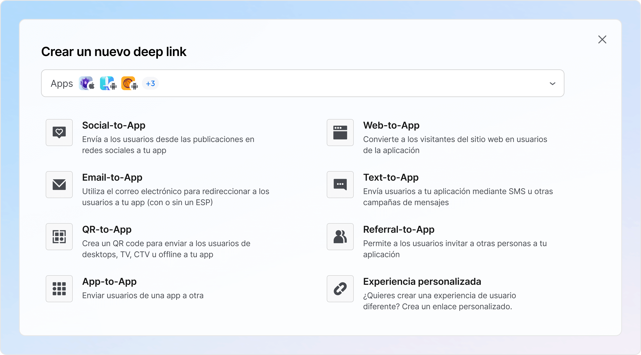Select the Text-to-App deep link type
The width and height of the screenshot is (641, 355).
(x=391, y=177)
